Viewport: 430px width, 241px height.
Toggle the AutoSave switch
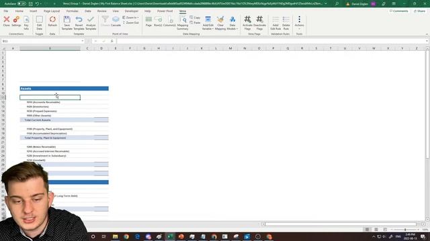(21, 4)
